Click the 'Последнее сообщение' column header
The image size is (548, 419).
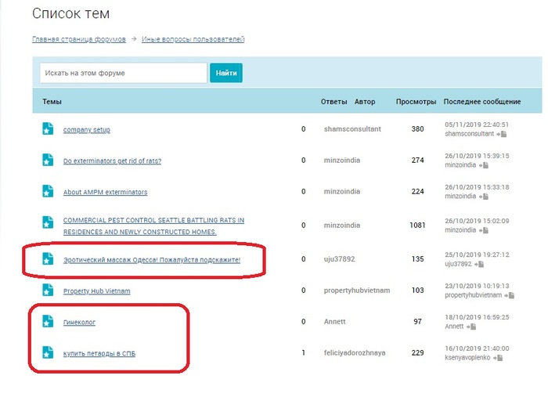pyautogui.click(x=481, y=102)
